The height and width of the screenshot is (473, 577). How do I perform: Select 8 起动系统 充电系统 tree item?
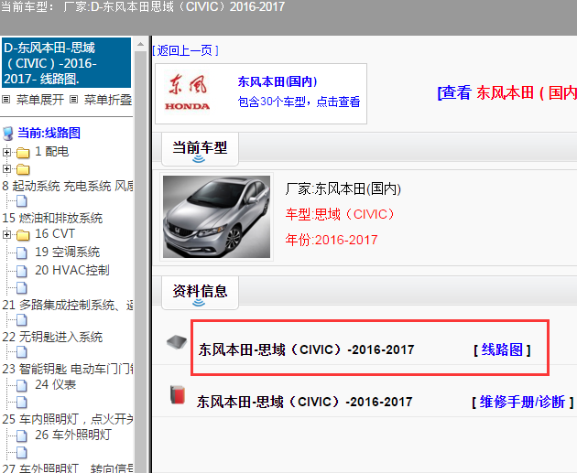68,187
